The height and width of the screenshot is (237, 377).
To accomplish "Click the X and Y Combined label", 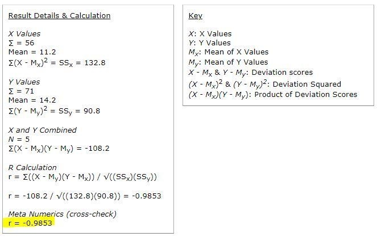I will (42, 130).
